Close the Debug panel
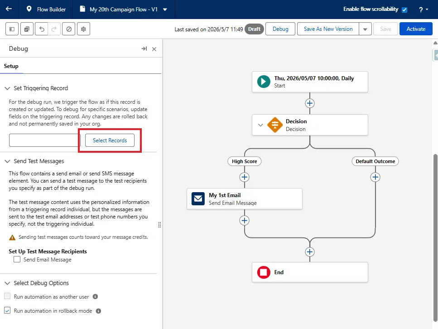 coord(154,49)
